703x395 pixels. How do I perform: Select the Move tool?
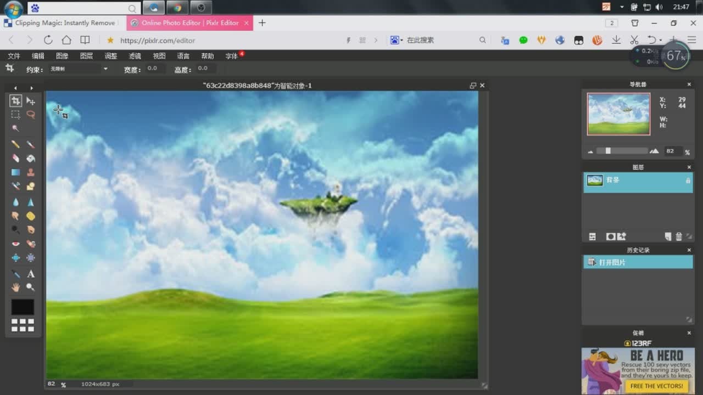[x=31, y=101]
